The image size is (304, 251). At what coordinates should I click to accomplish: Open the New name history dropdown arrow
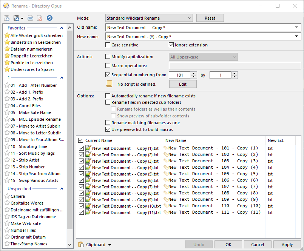tap(296, 37)
